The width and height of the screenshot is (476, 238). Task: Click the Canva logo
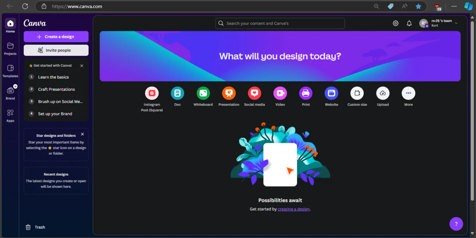(x=35, y=23)
